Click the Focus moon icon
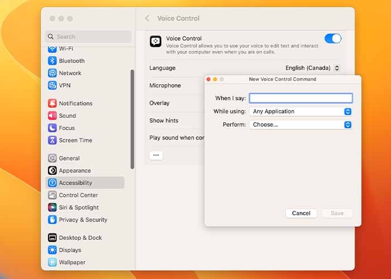The image size is (391, 279). (52, 128)
